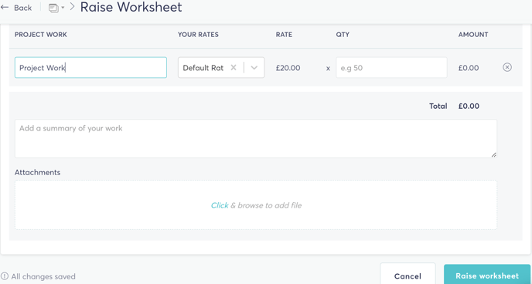Click the Raise Worksheet page title
Screen dimensions: 532x284
pyautogui.click(x=131, y=7)
